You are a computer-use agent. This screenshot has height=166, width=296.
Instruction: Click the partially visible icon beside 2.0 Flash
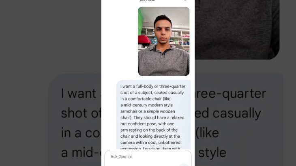pos(185,0)
